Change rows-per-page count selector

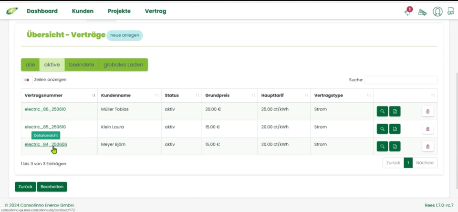[x=27, y=80]
